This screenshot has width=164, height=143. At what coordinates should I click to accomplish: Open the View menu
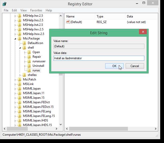(x=23, y=10)
